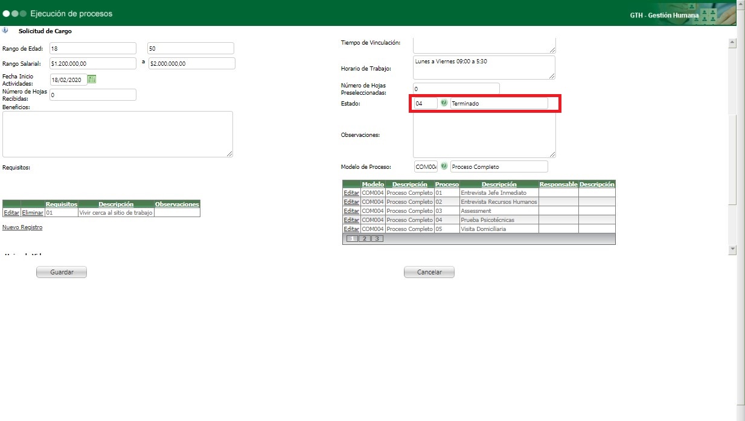
Task: Open the Modelo de Proceso lookup icon
Action: pos(444,166)
